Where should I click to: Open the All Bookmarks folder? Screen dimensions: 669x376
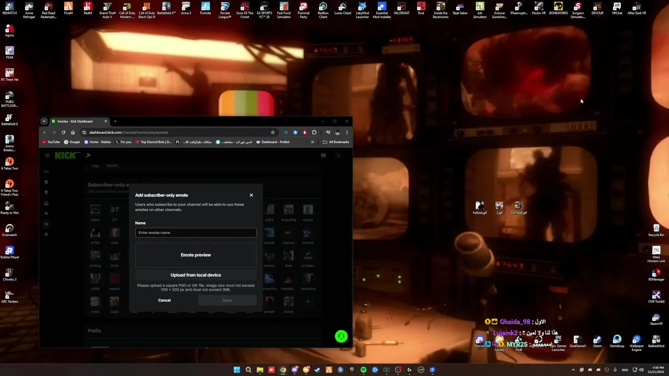[336, 142]
